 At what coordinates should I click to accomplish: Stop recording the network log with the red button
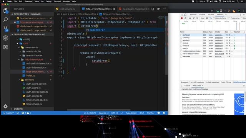(x=182, y=18)
